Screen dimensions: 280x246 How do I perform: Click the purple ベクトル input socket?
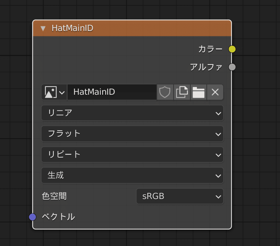32,217
